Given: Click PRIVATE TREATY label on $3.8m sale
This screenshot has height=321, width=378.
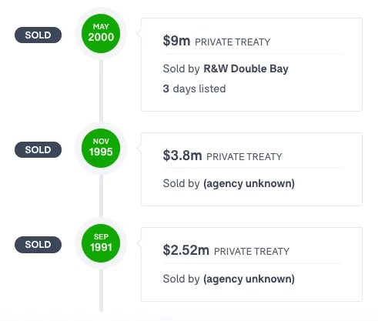Looking at the screenshot, I should 244,157.
